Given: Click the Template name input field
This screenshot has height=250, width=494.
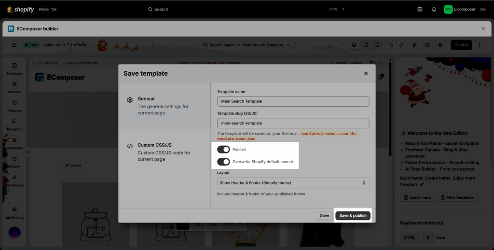Looking at the screenshot, I should [x=293, y=101].
